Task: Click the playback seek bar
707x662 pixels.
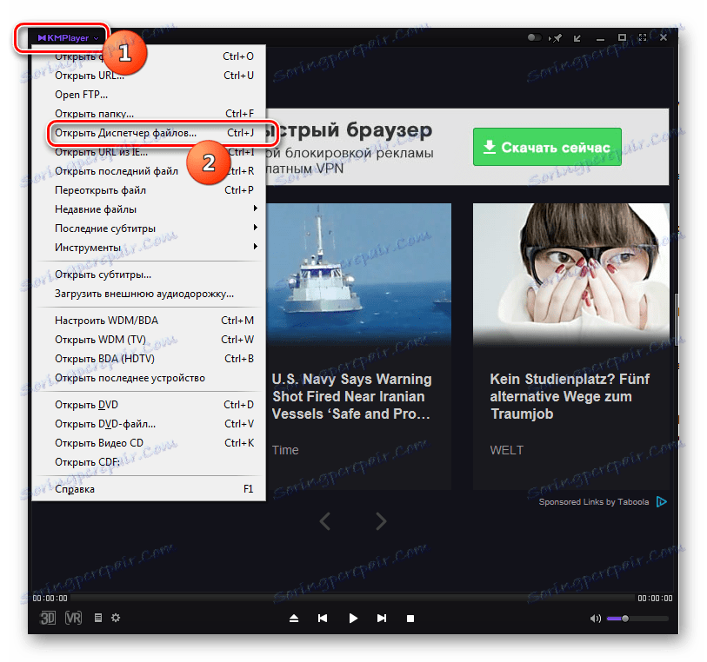Action: pyautogui.click(x=352, y=598)
